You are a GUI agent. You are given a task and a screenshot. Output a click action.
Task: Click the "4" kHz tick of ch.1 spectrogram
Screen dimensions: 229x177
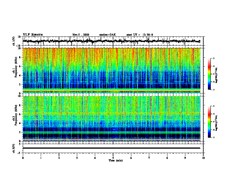(x=20, y=75)
